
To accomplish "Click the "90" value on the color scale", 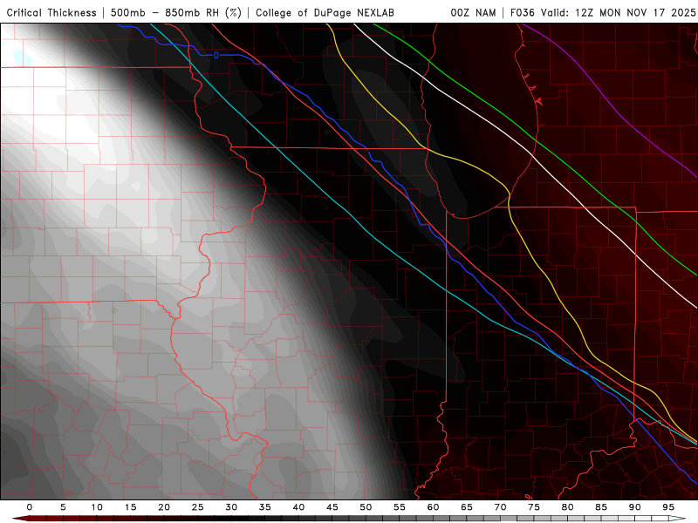I will point(635,507).
